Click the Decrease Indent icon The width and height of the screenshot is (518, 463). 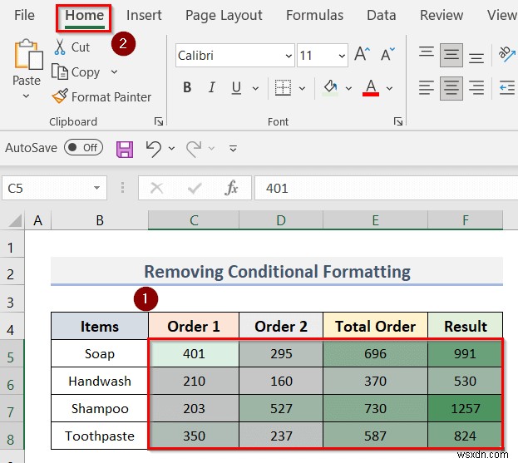(x=506, y=88)
